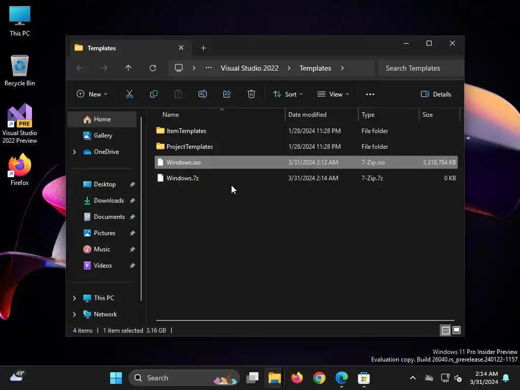Sort by Date modified column header

[x=321, y=115]
